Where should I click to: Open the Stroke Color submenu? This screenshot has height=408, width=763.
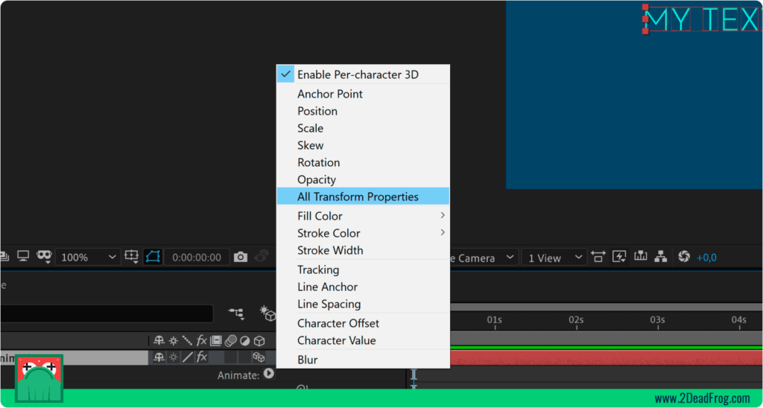click(x=363, y=233)
